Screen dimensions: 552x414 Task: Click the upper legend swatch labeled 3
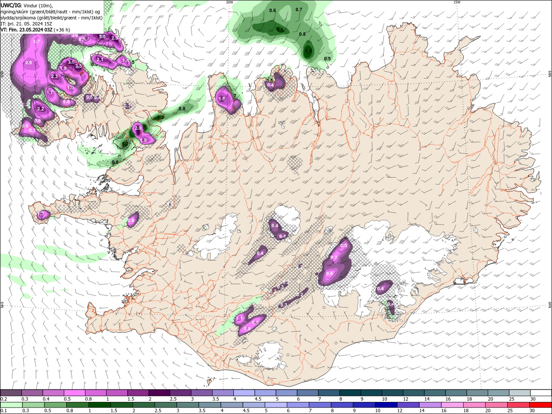201,393
